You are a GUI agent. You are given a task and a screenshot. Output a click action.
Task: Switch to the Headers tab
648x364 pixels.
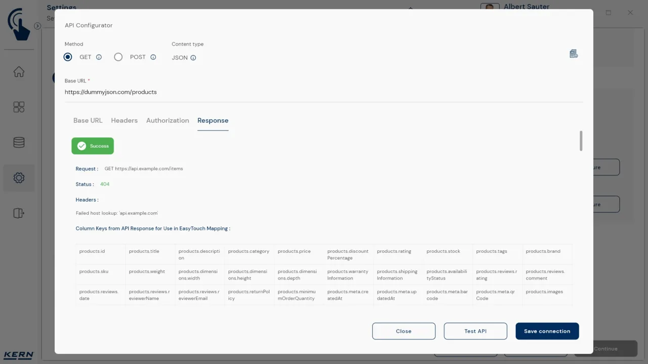[x=125, y=120]
